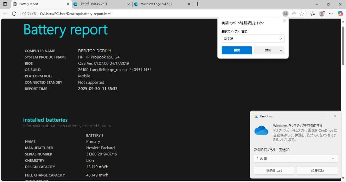Click the Installed batteries heading
Viewport: 346px width, 182px height.
click(x=45, y=120)
